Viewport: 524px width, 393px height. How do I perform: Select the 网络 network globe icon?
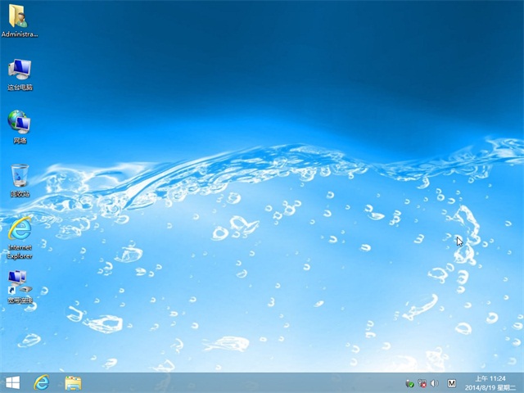coord(19,123)
